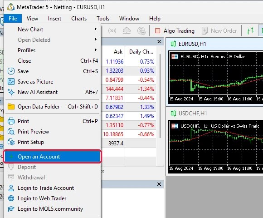Expand the Profiles submenu arrow

point(95,50)
